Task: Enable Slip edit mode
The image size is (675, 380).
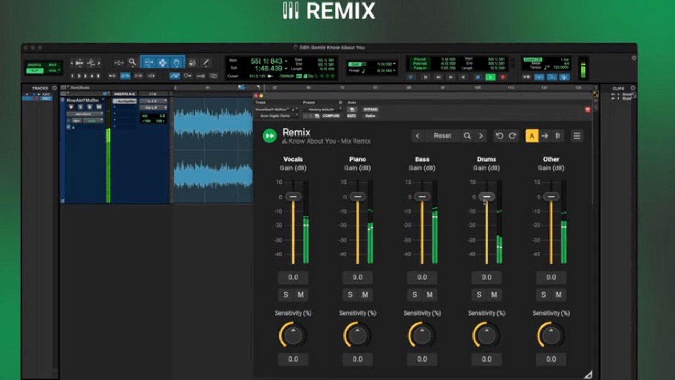Action: point(34,71)
